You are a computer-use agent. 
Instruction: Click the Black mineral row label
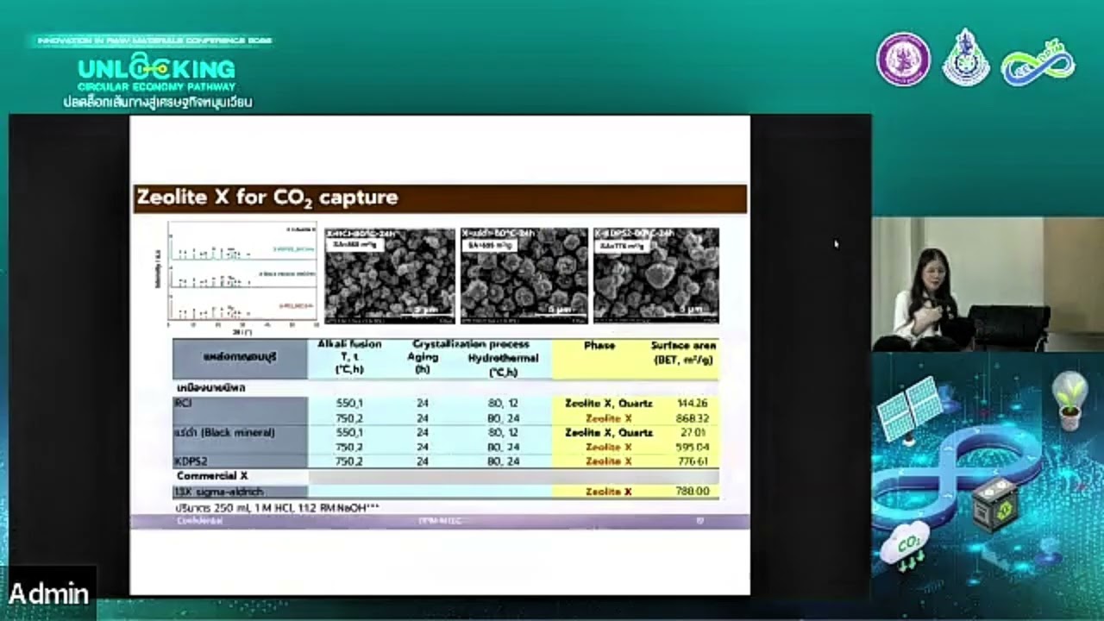(225, 432)
